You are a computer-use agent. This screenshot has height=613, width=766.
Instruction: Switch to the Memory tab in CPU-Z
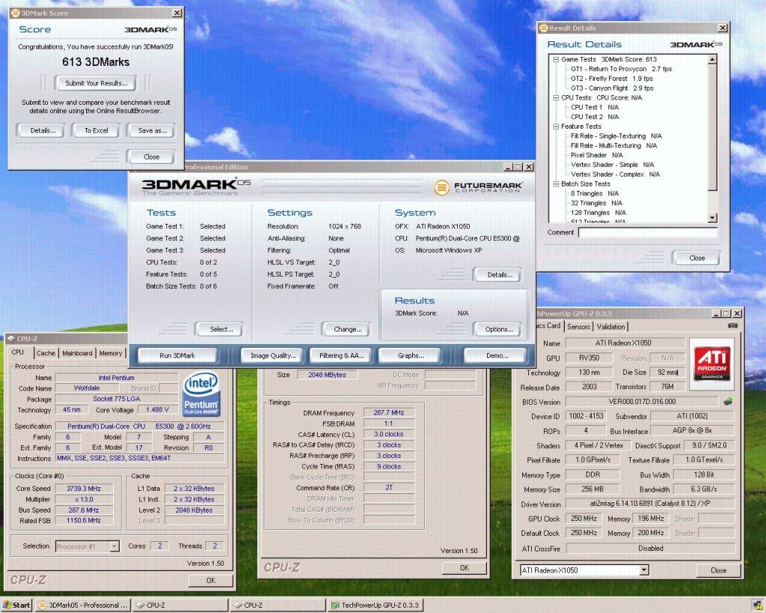pyautogui.click(x=111, y=353)
